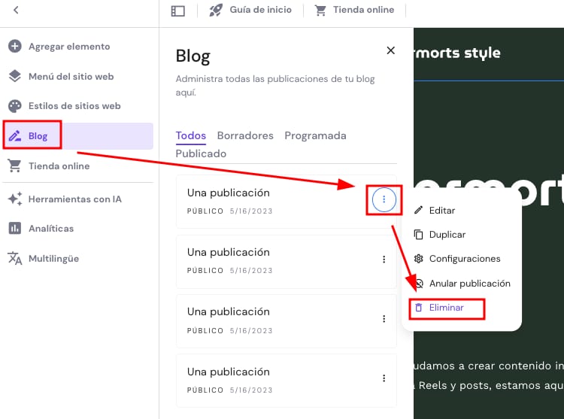Open Tienda online in left sidebar
The height and width of the screenshot is (419, 564).
(59, 166)
